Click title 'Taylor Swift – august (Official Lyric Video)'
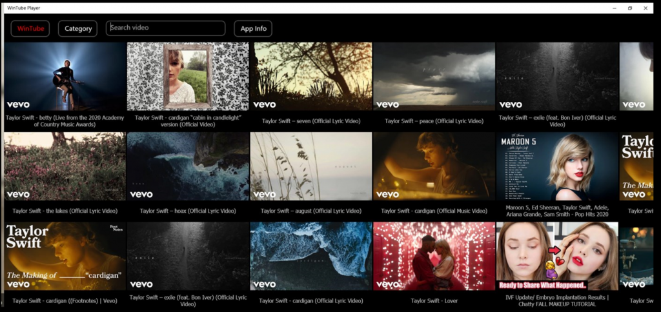The image size is (661, 312). [311, 211]
